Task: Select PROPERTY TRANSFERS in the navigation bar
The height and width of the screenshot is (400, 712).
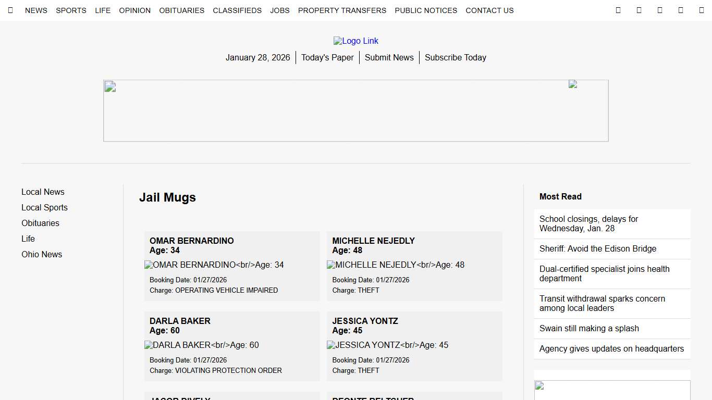Action: coord(342,10)
